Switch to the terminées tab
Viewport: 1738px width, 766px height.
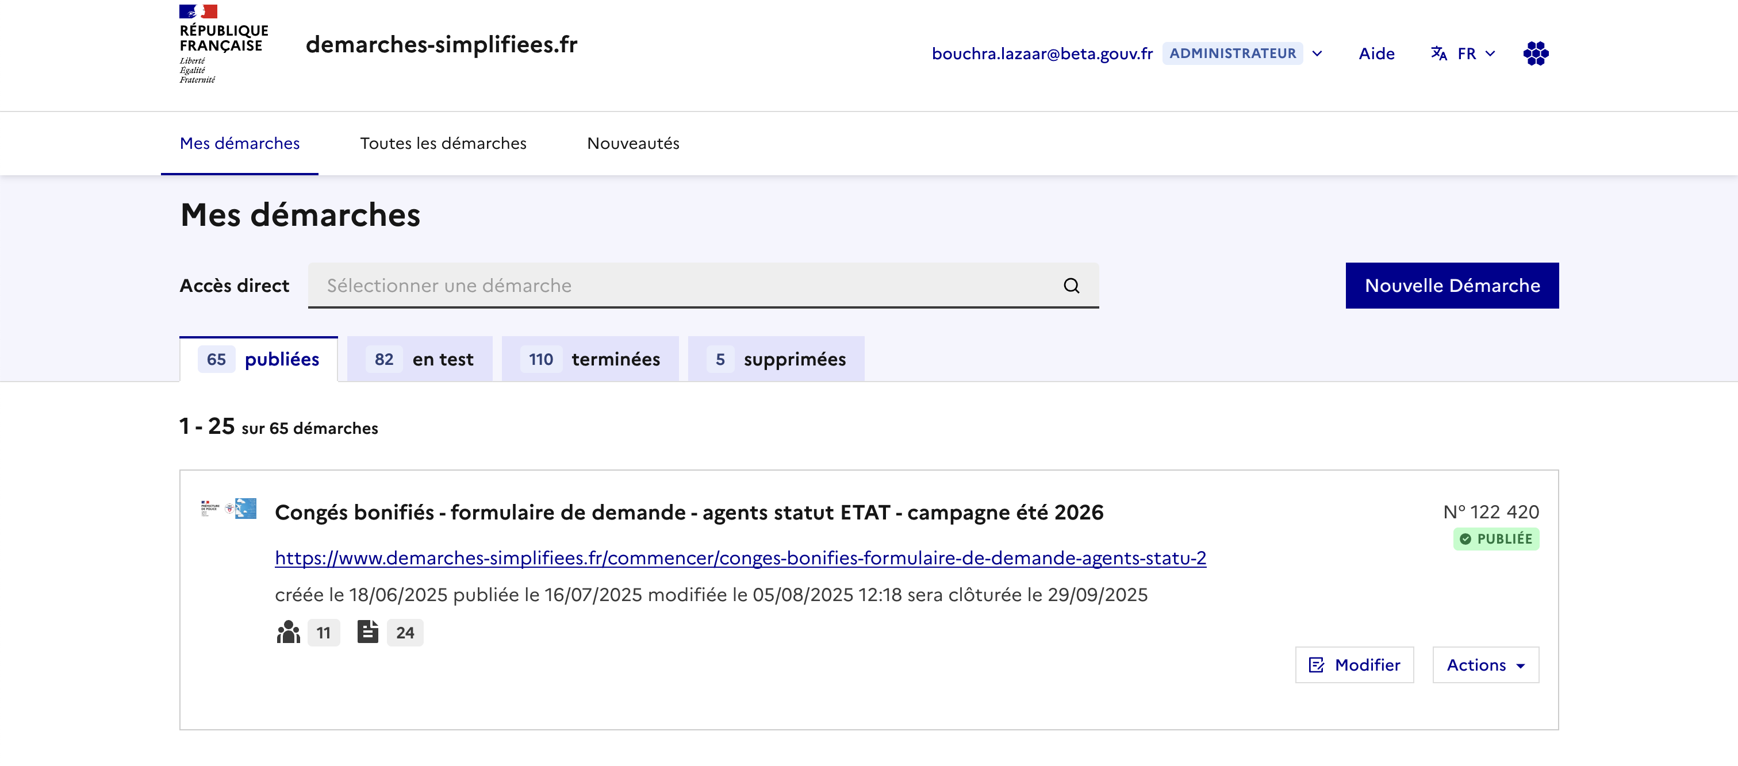pyautogui.click(x=590, y=359)
